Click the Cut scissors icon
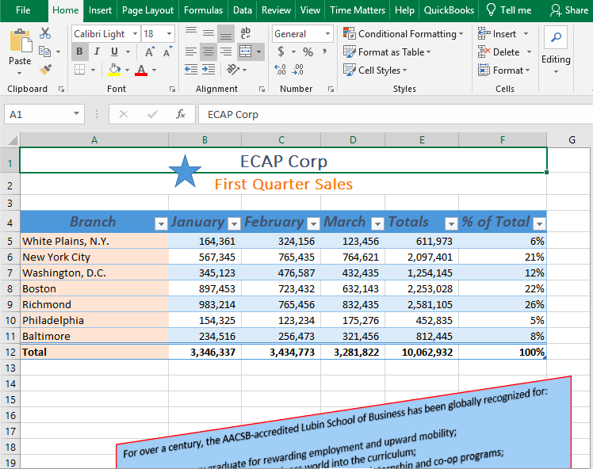 tap(45, 33)
